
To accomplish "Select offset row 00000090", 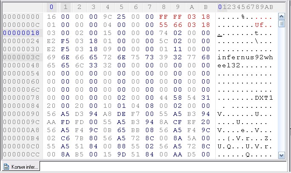I will 21,114.
